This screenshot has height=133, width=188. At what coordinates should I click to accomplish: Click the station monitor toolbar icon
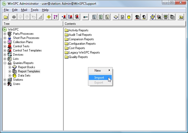click(166, 17)
